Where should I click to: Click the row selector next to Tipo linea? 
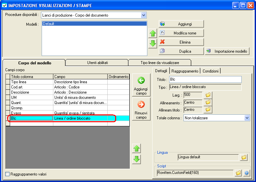point(8,82)
